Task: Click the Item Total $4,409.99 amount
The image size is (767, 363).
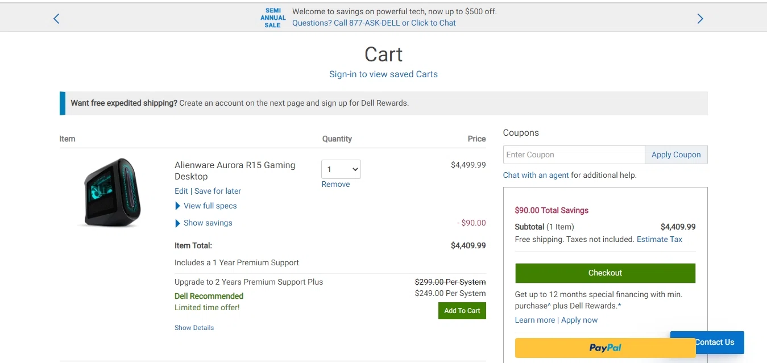Action: 469,245
